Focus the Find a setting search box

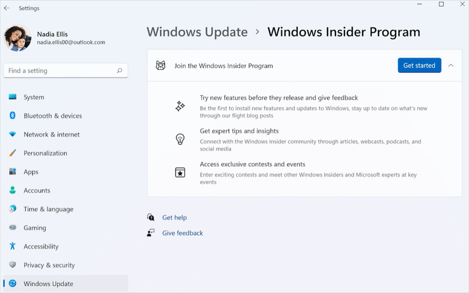pyautogui.click(x=66, y=70)
